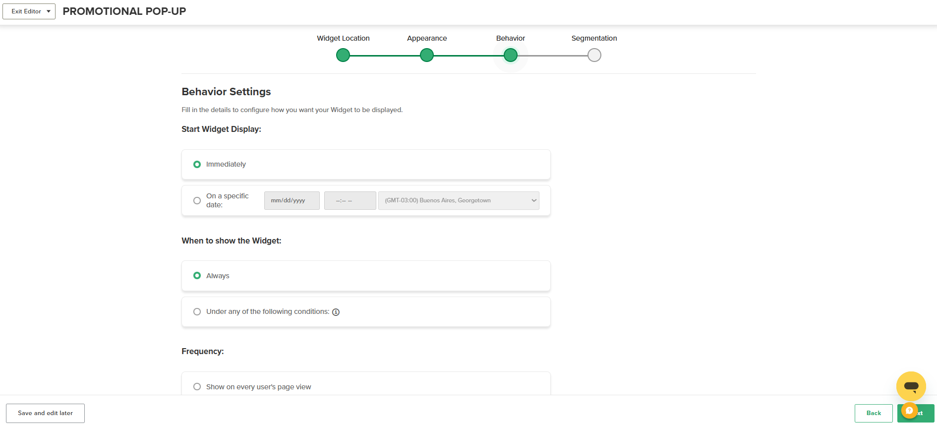Viewport: 937px width, 425px height.
Task: Click the mm/dd/yyyy date input field
Action: pos(292,200)
